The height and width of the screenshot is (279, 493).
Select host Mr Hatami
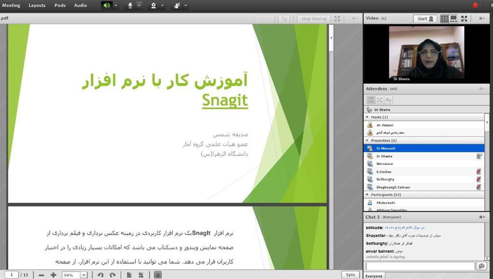tap(424, 125)
